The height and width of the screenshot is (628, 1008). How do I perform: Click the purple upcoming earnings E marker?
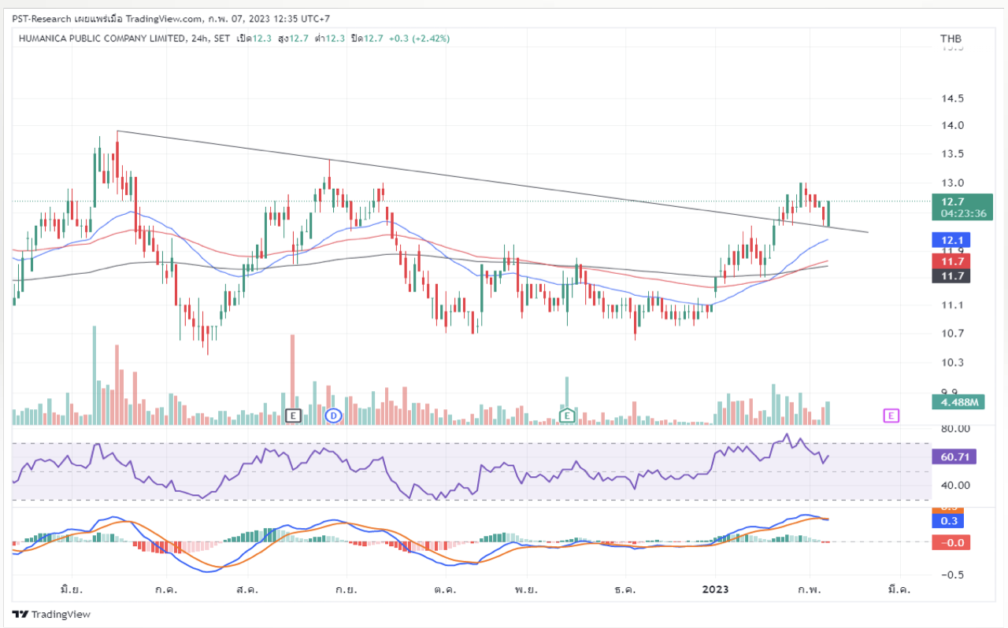(891, 415)
